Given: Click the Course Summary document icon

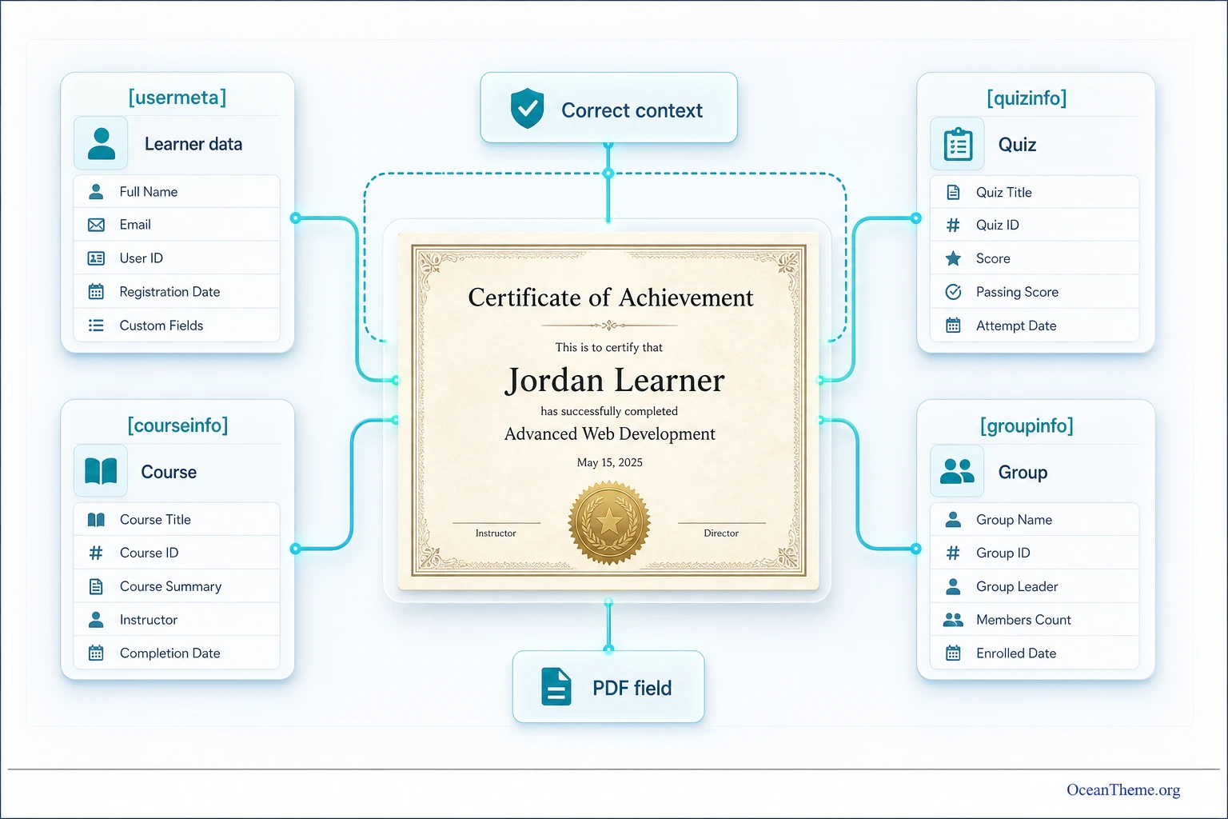Looking at the screenshot, I should point(96,586).
